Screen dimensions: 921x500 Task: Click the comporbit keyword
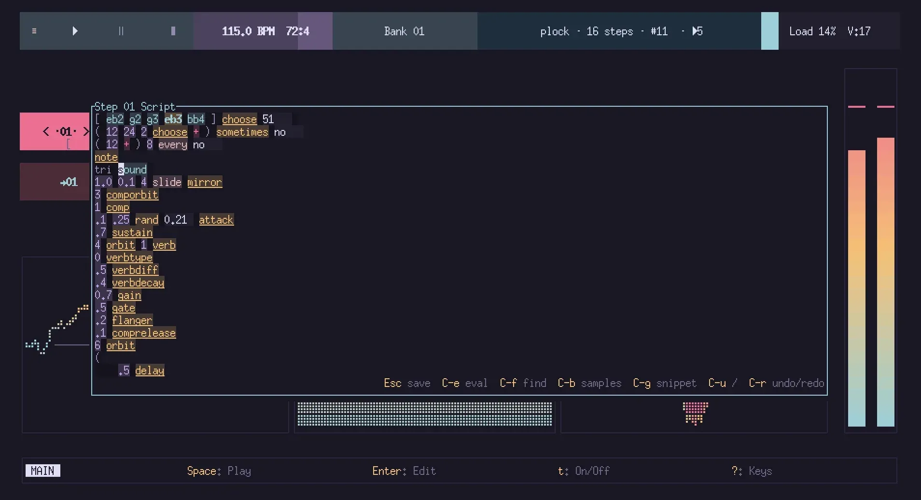coord(132,195)
